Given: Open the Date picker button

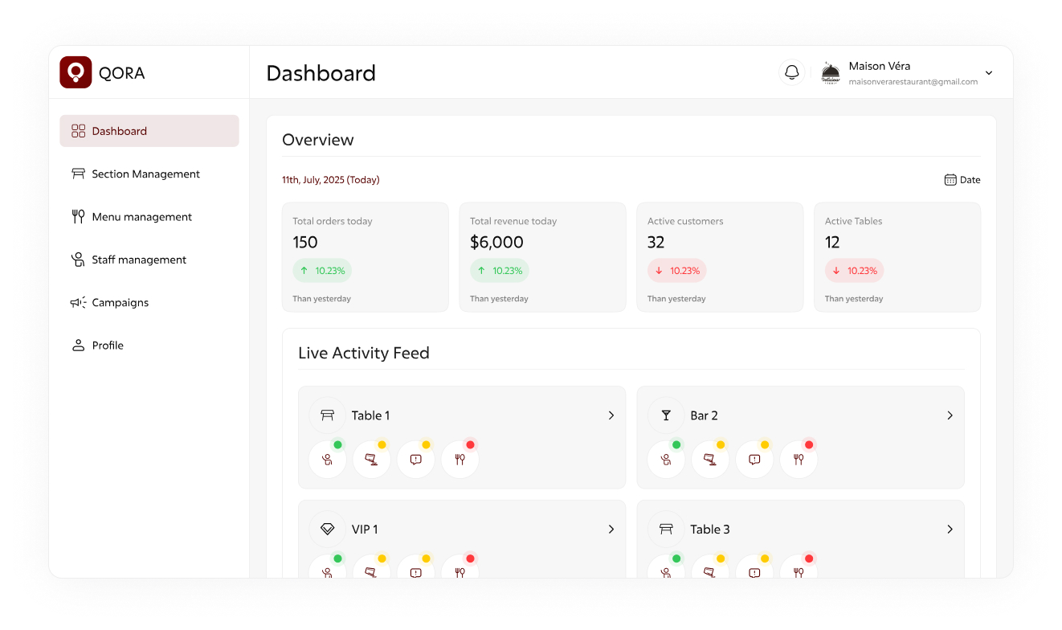Looking at the screenshot, I should pyautogui.click(x=962, y=180).
